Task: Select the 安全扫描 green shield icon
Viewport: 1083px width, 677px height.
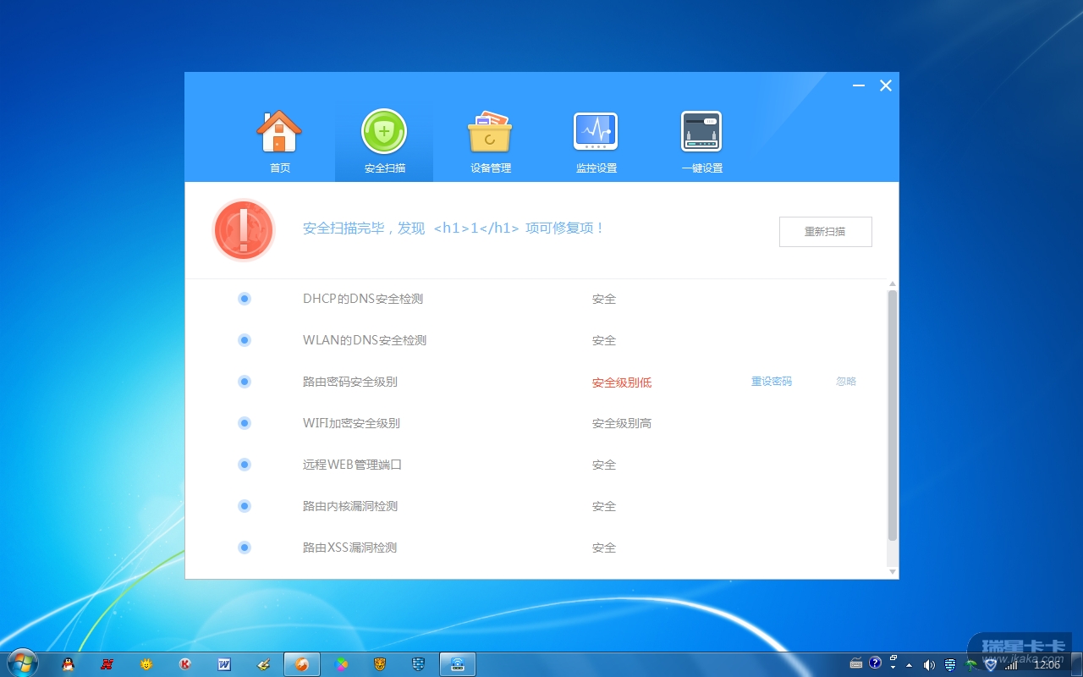Action: click(384, 134)
